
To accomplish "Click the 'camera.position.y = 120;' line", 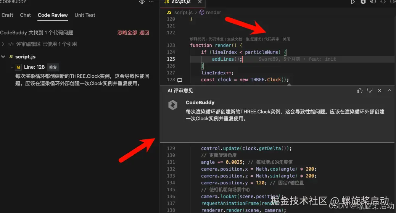I will click(x=233, y=183).
